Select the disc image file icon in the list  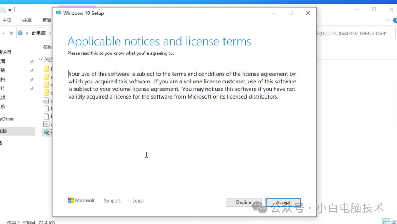(x=46, y=124)
